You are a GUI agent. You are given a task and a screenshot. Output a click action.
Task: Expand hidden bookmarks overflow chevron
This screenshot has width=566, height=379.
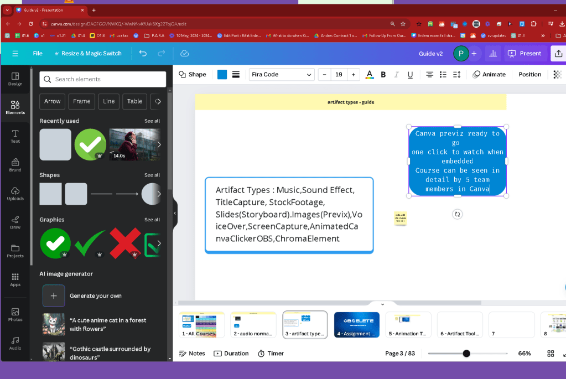coord(543,35)
